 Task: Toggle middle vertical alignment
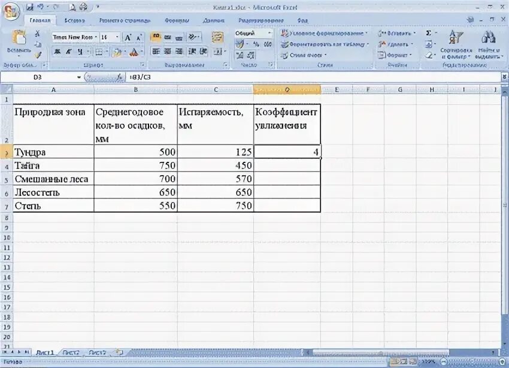point(168,37)
